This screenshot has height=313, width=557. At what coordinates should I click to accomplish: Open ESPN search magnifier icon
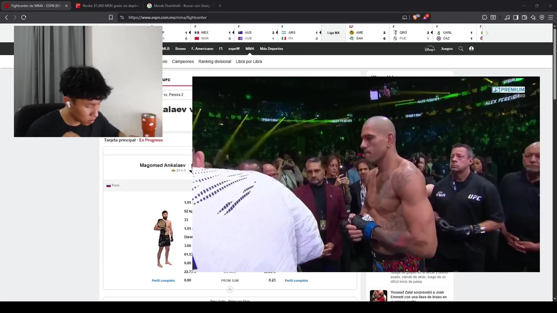[461, 49]
